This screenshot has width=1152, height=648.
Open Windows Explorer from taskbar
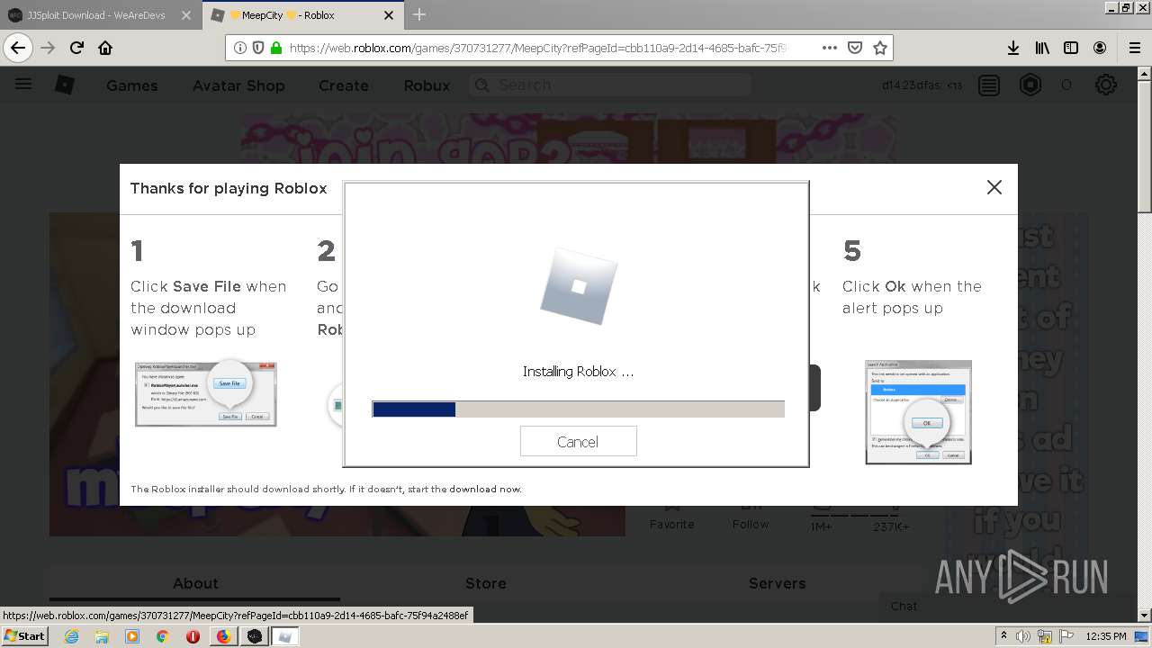pos(102,636)
